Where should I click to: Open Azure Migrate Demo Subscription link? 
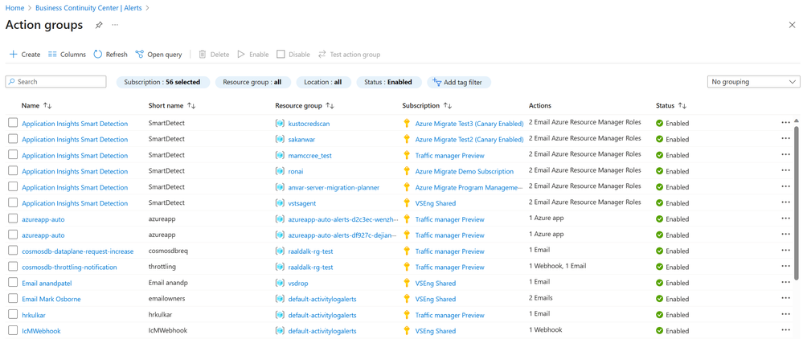pos(464,172)
